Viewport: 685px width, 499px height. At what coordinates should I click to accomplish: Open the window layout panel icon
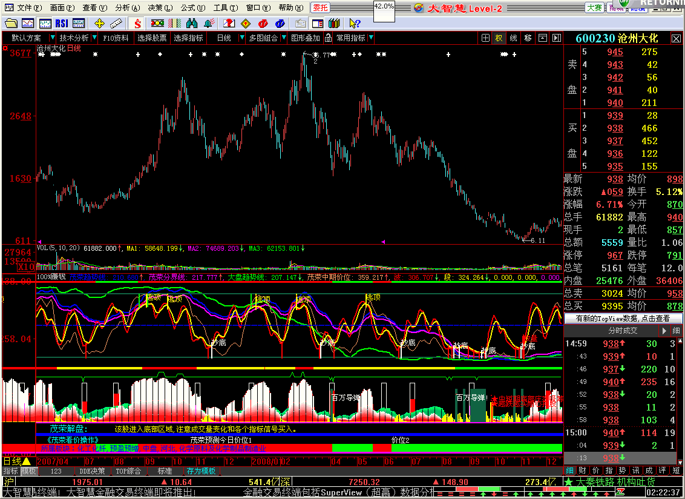click(318, 23)
